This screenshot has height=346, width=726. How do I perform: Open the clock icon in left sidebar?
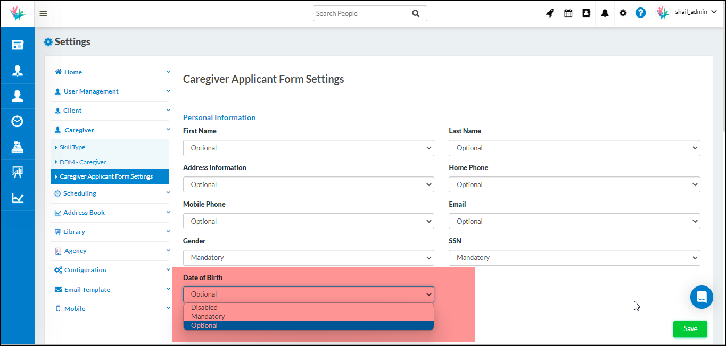point(18,122)
